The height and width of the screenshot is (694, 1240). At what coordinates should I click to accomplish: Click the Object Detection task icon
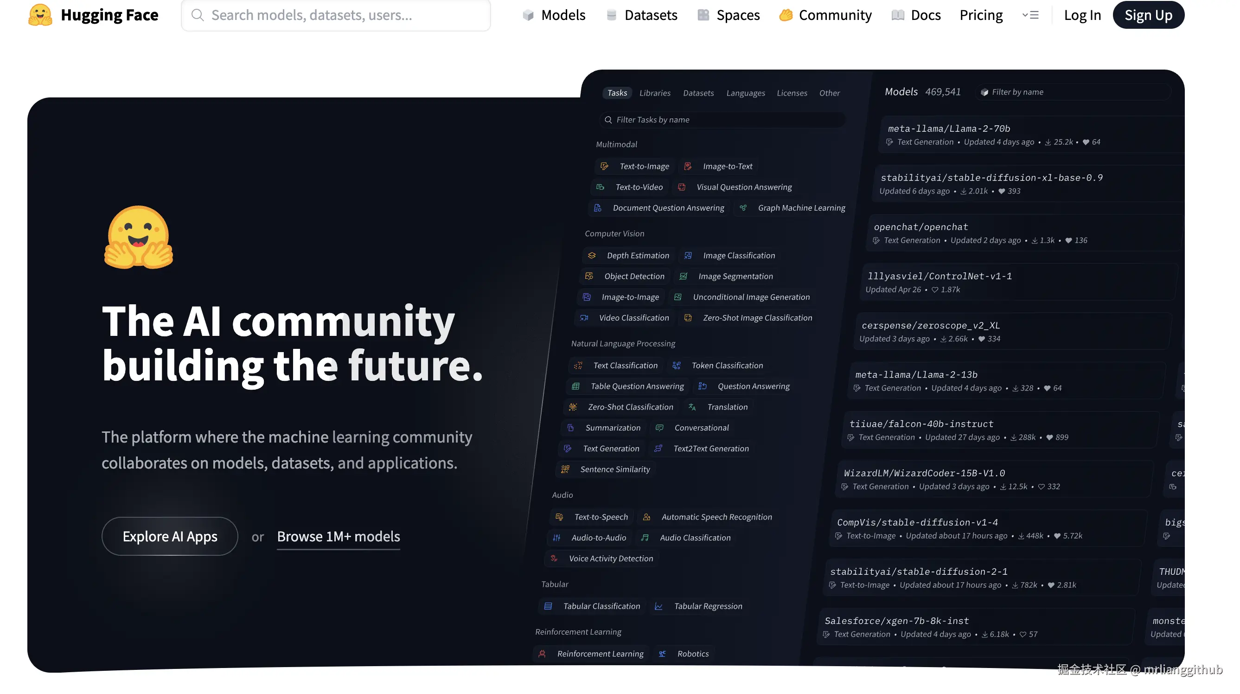tap(589, 276)
